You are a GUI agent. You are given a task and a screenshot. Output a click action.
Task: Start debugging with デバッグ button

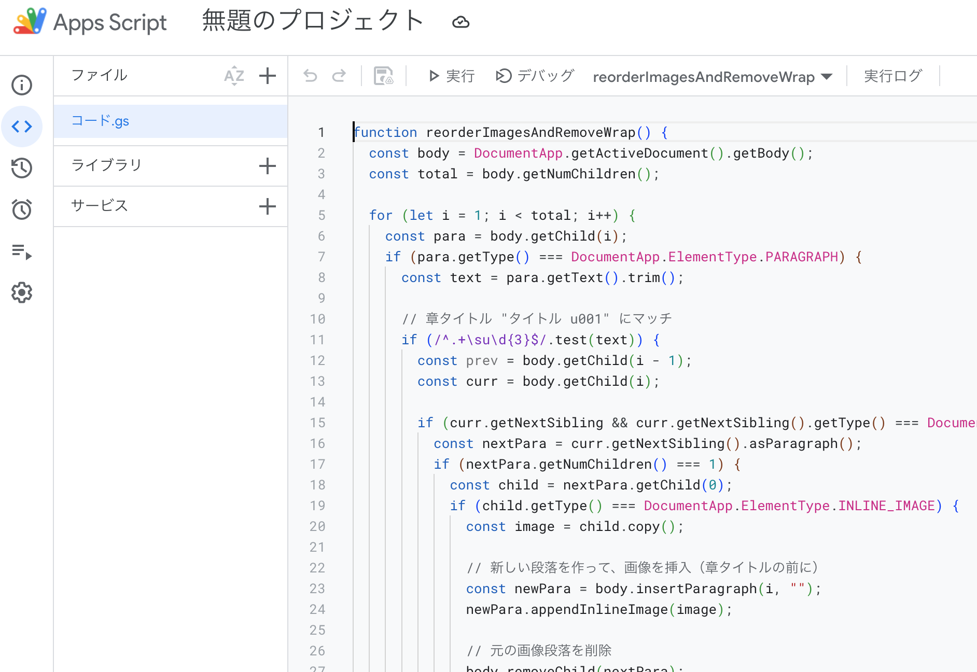[x=535, y=76]
